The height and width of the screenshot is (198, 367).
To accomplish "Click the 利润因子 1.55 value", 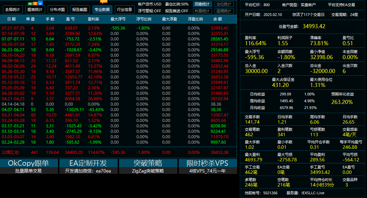I will [x=283, y=43].
